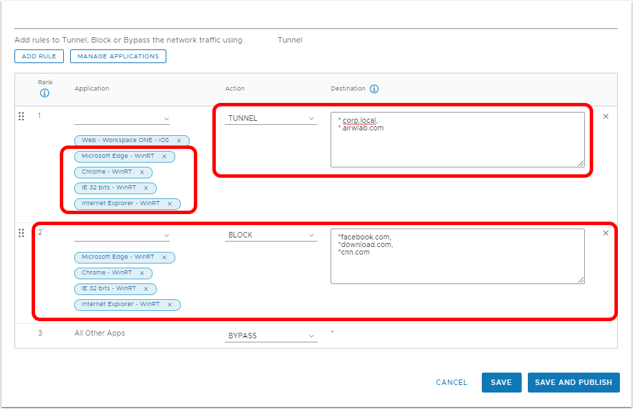Image resolution: width=633 pixels, height=409 pixels.
Task: Remove Microsoft Edge - WinRT from rule 1
Action: [x=164, y=156]
